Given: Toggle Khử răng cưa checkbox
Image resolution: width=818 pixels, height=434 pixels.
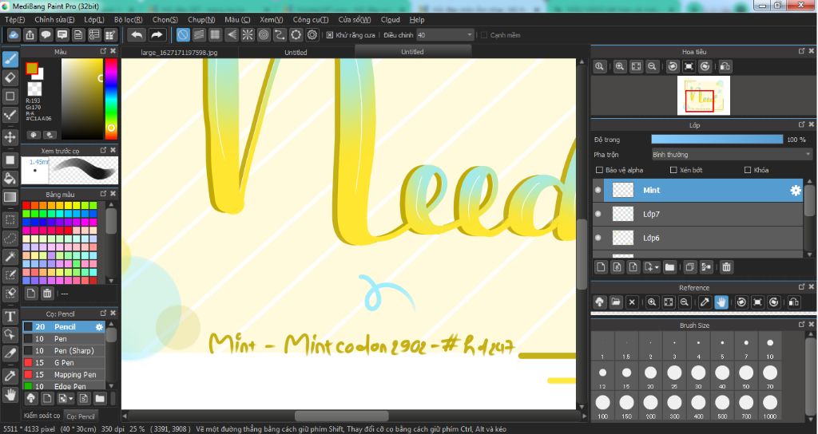Looking at the screenshot, I should (x=330, y=35).
